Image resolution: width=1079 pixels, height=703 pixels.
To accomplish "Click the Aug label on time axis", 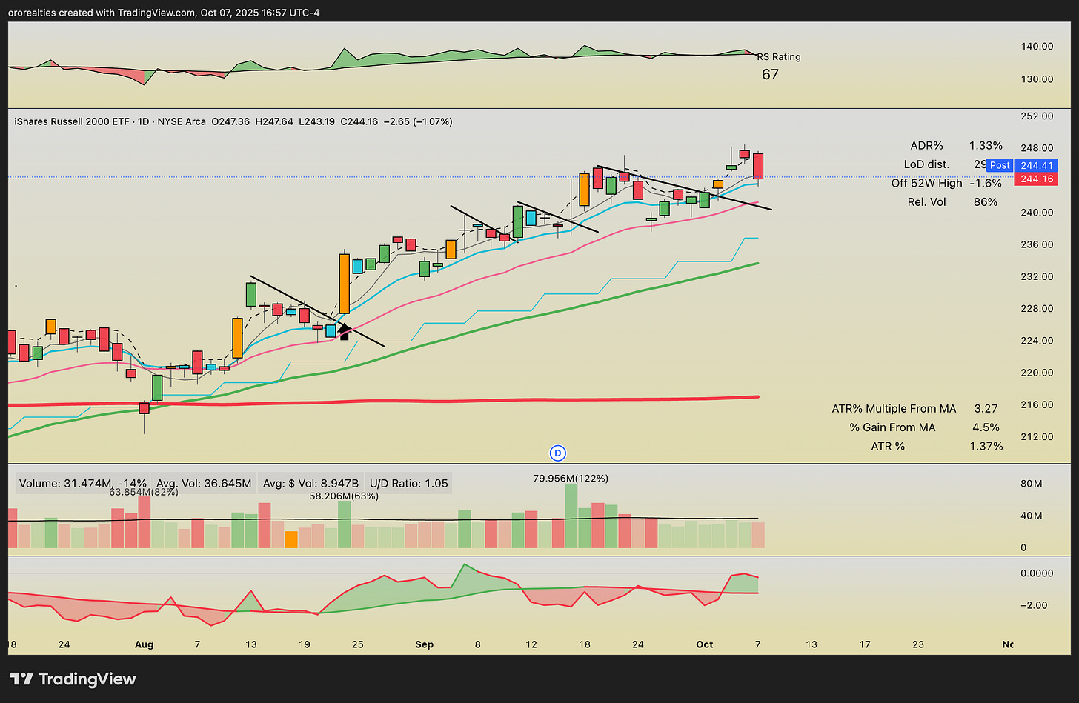I will (x=145, y=644).
